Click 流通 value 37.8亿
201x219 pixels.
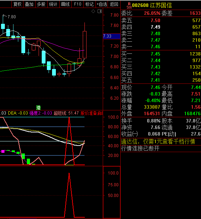193,127
